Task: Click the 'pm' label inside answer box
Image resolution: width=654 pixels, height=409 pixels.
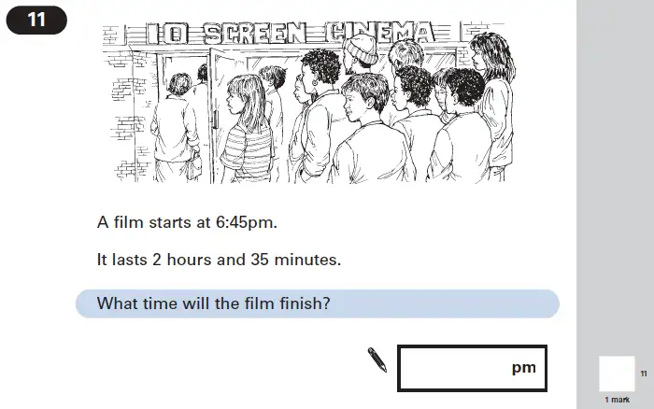Action: 524,368
